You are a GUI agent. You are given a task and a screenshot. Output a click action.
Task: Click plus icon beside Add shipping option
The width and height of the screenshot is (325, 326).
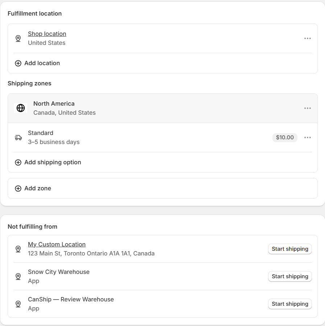(18, 162)
